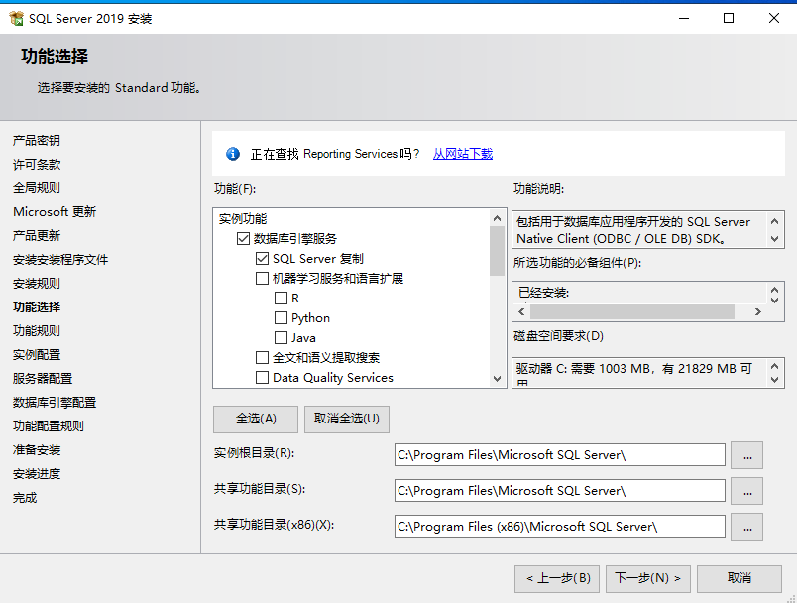
Task: Open the 从网站下载 link
Action: coord(463,154)
